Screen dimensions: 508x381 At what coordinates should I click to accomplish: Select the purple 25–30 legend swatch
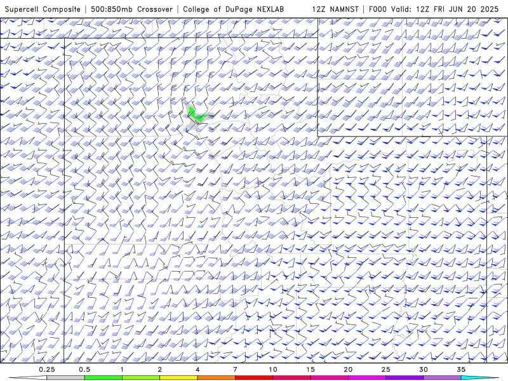point(404,378)
